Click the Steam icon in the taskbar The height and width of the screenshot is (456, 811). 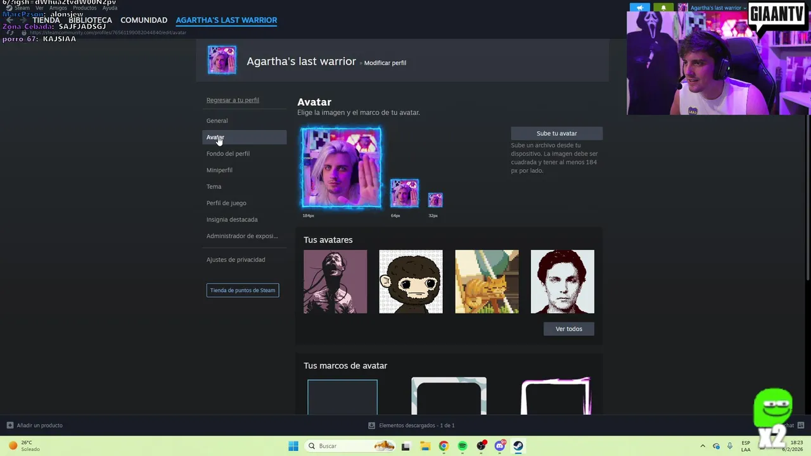518,446
